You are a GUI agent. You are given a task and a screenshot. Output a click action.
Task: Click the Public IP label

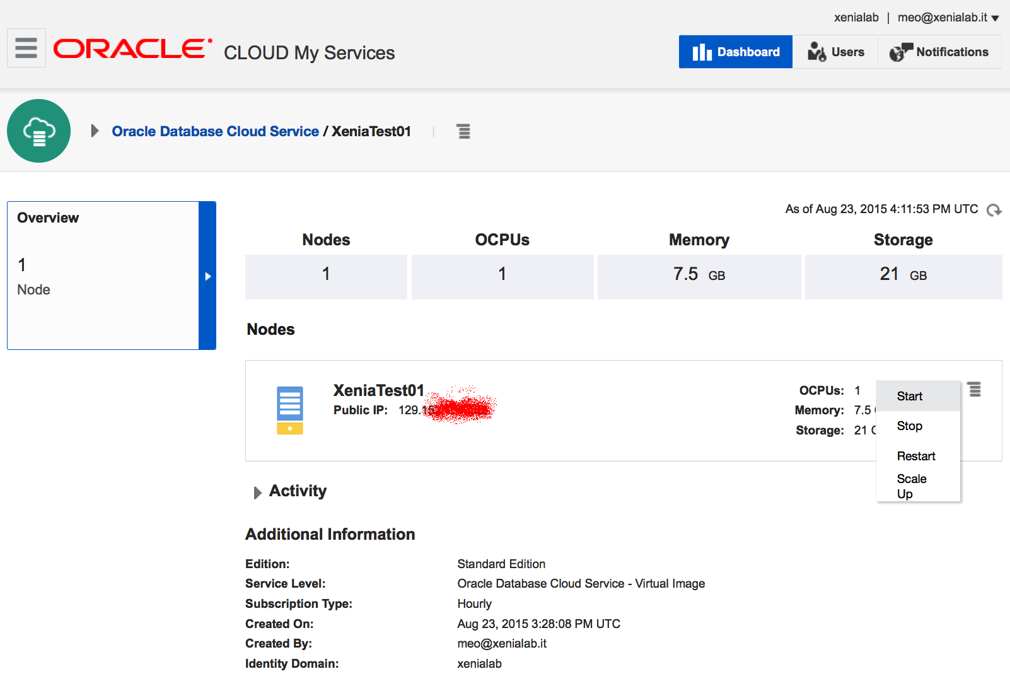pyautogui.click(x=360, y=410)
